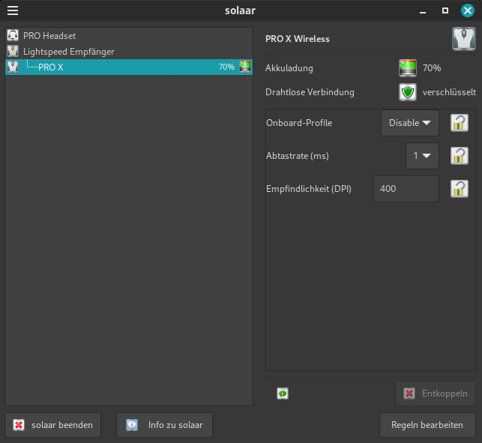Toggle the Onboard-Profile lock icon
The image size is (482, 443).
[459, 123]
